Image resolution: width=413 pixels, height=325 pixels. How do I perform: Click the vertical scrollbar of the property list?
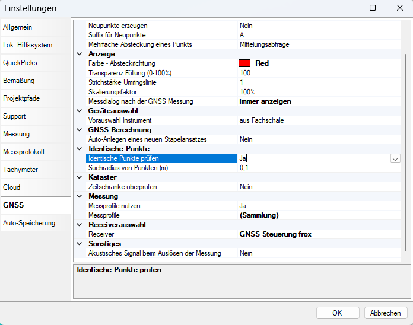406,148
